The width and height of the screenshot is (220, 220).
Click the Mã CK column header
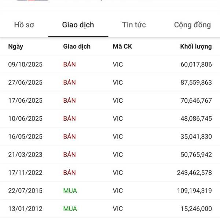pyautogui.click(x=122, y=47)
